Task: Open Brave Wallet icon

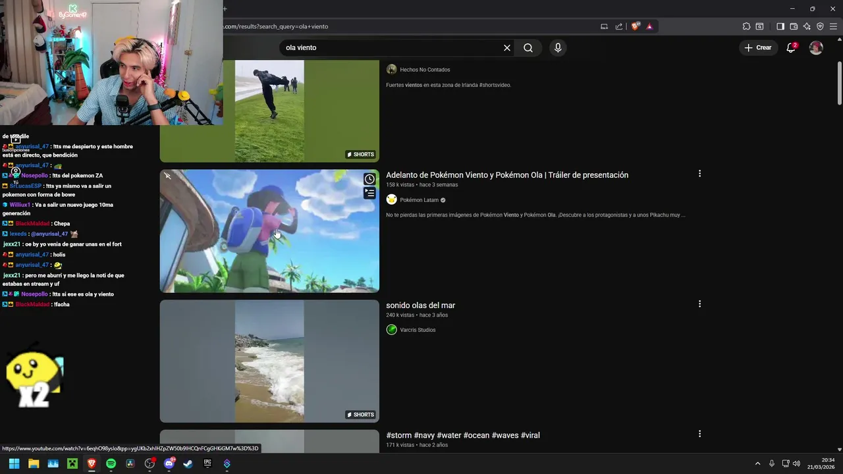Action: click(794, 26)
